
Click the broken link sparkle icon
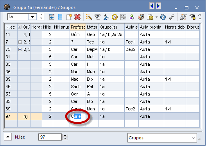tap(183, 17)
